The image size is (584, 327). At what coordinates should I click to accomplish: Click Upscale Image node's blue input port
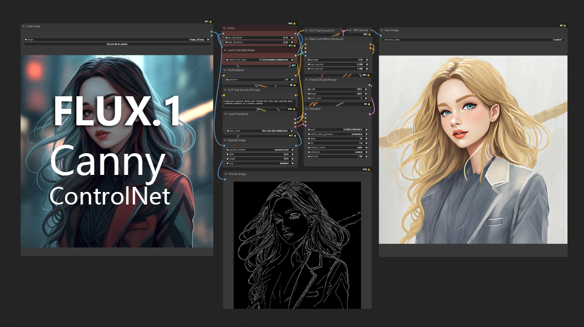click(x=224, y=145)
